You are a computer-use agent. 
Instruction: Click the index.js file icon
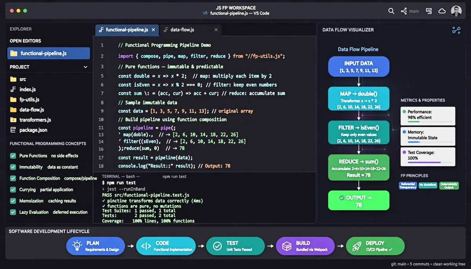coord(13,89)
